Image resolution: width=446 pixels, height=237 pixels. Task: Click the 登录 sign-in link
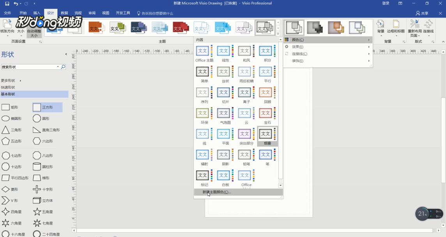pos(386,4)
